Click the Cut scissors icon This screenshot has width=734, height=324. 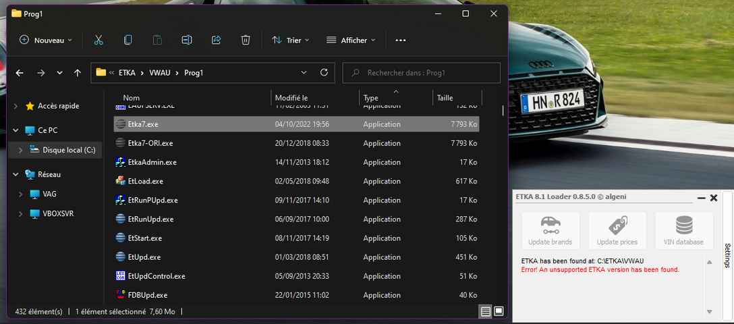coord(98,40)
